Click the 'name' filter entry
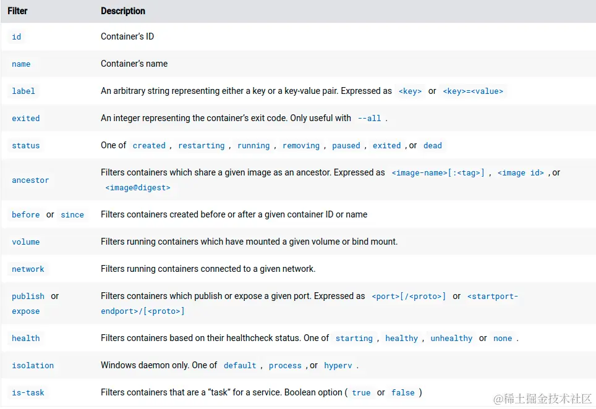This screenshot has width=596, height=409. coord(21,64)
